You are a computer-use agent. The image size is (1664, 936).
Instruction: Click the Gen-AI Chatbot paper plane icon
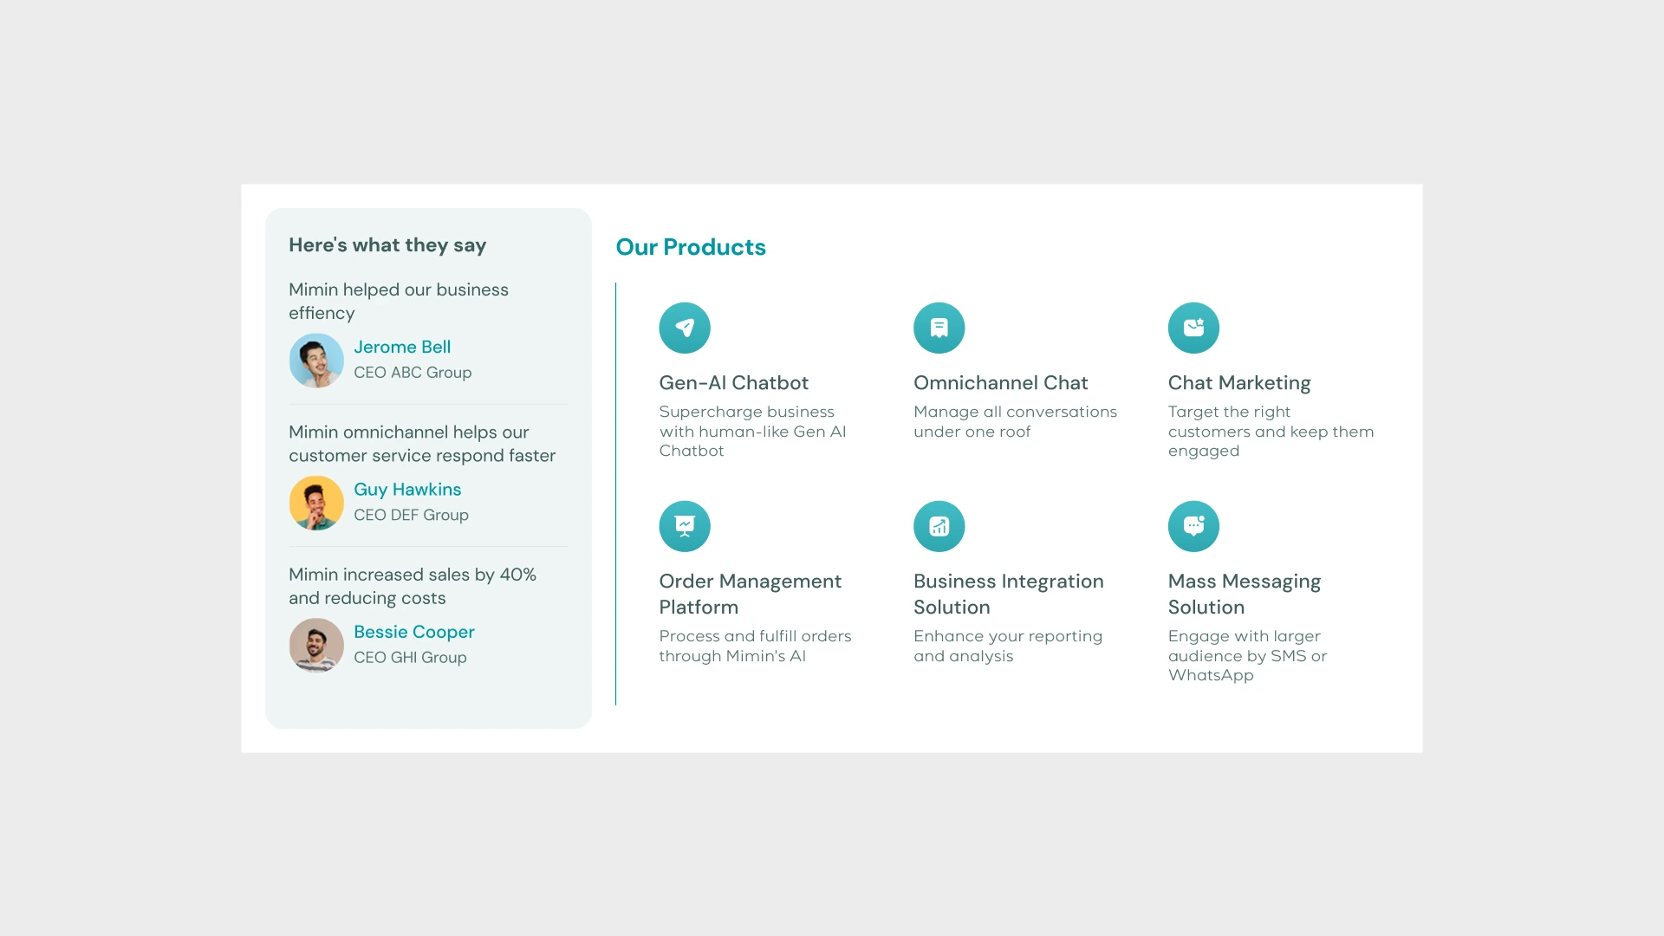(685, 328)
